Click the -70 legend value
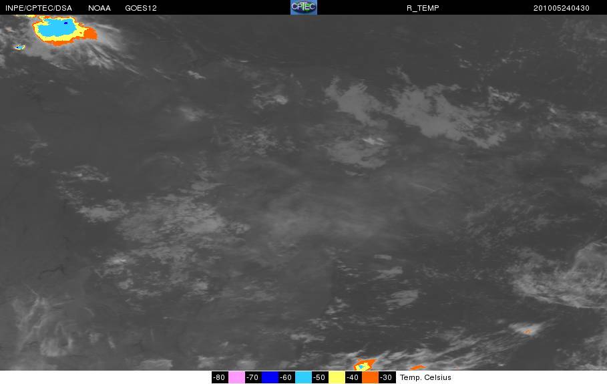The width and height of the screenshot is (607, 384). [x=253, y=377]
